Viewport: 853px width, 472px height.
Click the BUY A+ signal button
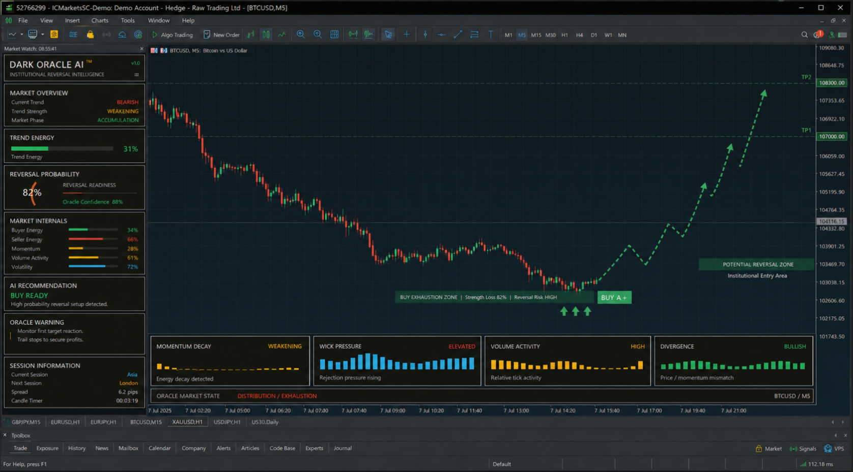coord(614,298)
